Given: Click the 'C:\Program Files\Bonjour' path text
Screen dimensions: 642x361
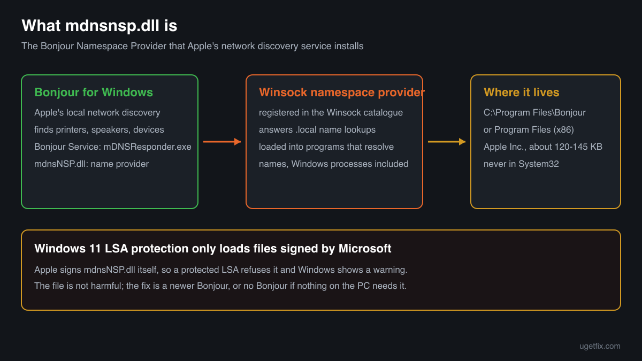Looking at the screenshot, I should pos(534,112).
